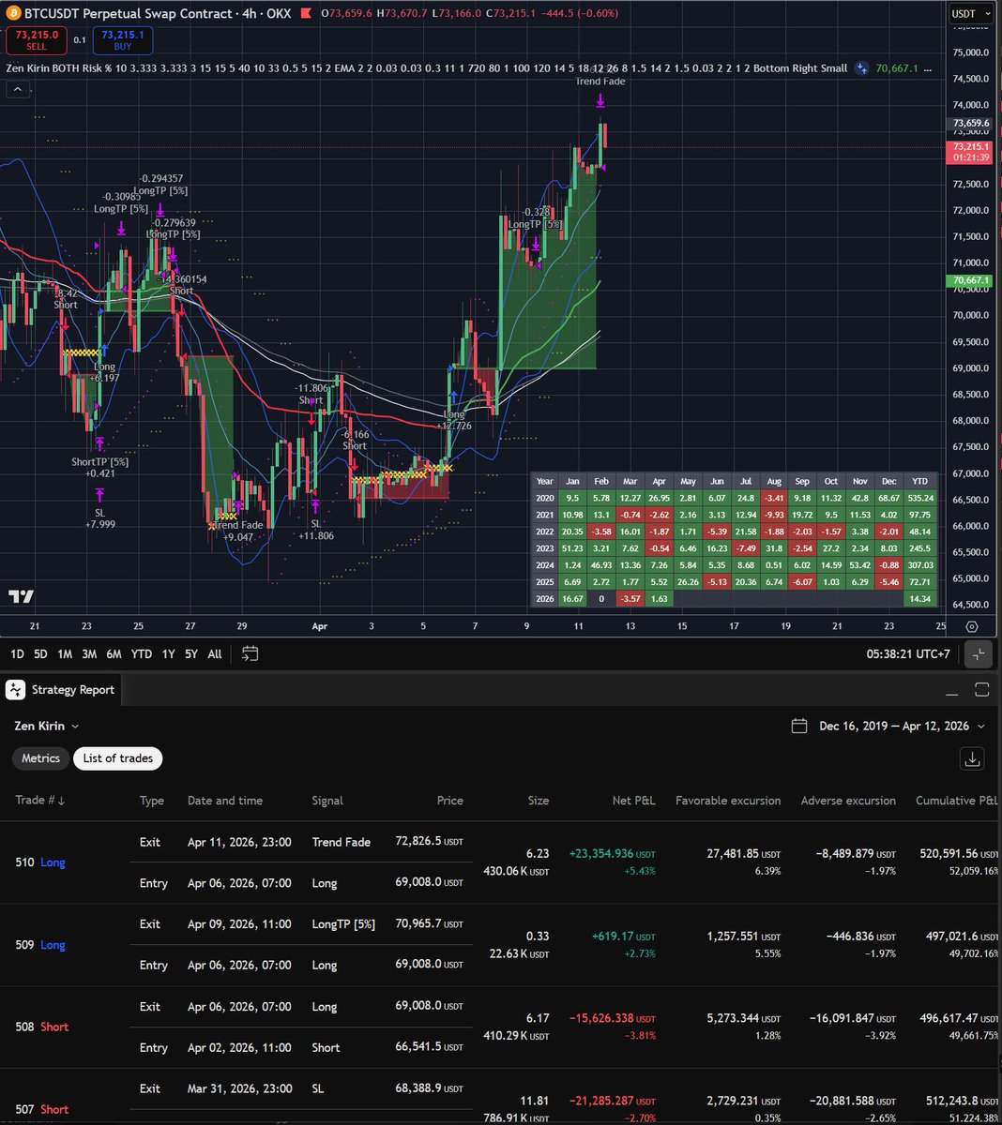The height and width of the screenshot is (1125, 1002).
Task: Click the LongTP [5%] signal in trade 509
Action: click(x=343, y=924)
